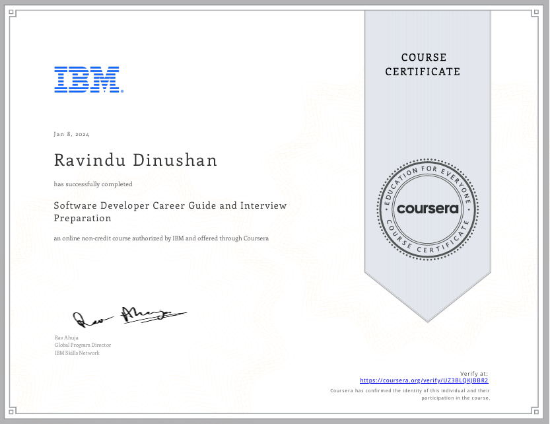The width and height of the screenshot is (550, 424).
Task: Click the Coursera identity confirmation text
Action: click(x=409, y=394)
